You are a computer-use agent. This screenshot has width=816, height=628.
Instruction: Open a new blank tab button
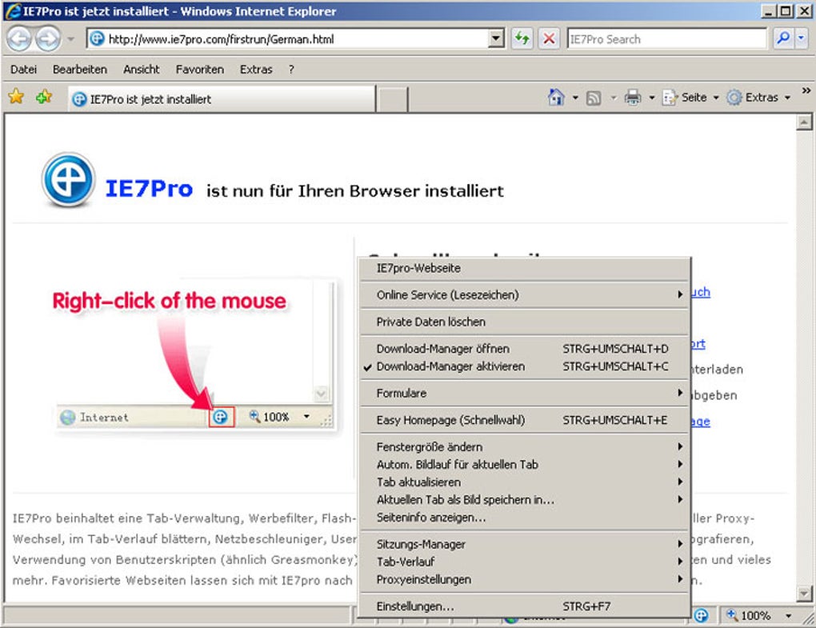click(x=392, y=99)
